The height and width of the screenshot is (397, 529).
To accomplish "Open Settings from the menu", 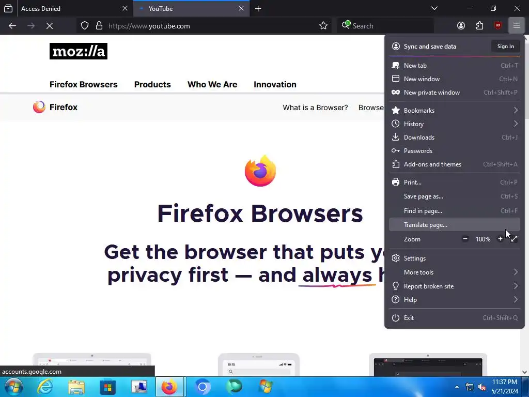I will click(x=455, y=258).
